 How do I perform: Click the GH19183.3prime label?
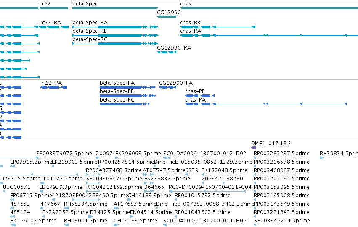point(149,196)
